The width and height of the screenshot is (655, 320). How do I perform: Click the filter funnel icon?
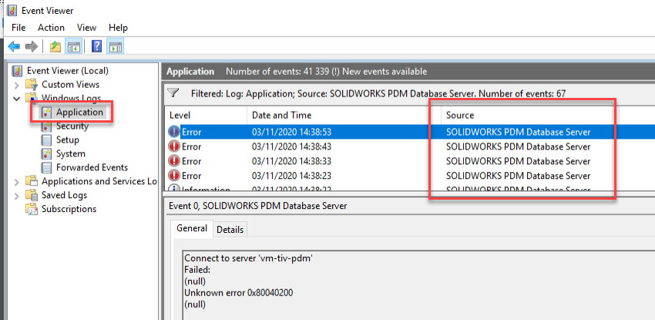point(173,93)
